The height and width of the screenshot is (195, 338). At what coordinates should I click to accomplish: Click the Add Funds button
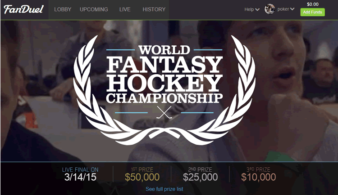click(x=313, y=12)
